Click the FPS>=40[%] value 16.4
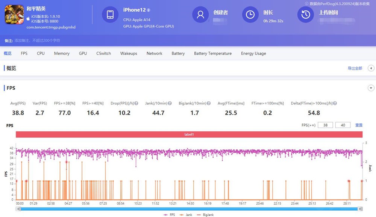 click(93, 113)
